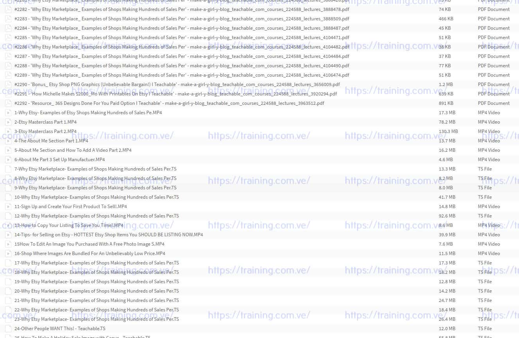
Task: Click the '891 KB' size value
Action: click(x=446, y=103)
